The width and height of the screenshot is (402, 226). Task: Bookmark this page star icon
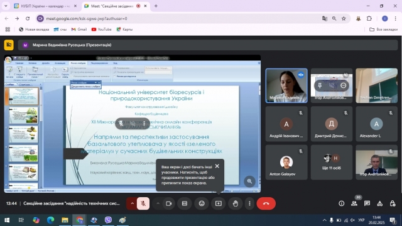coord(344,18)
